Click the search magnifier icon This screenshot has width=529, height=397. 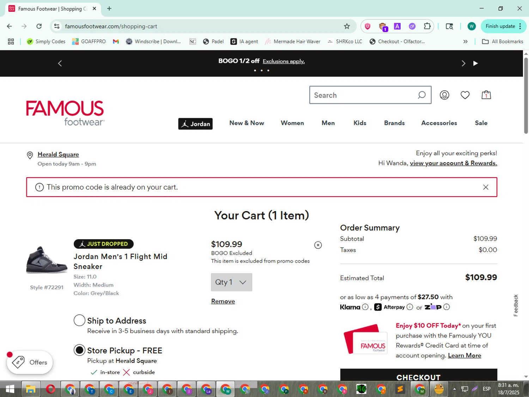pos(421,95)
